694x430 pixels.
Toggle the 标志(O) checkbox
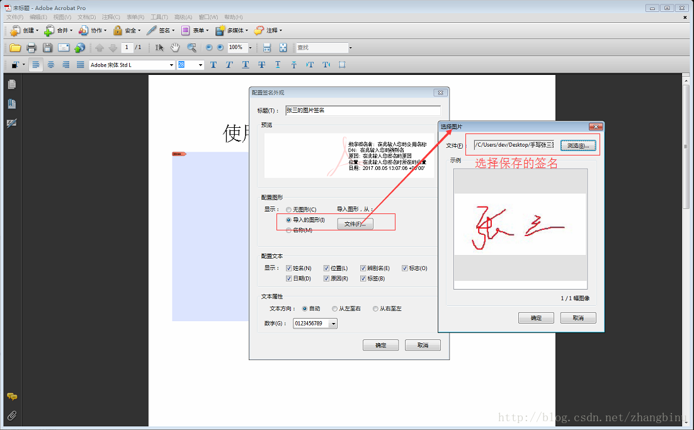(404, 268)
